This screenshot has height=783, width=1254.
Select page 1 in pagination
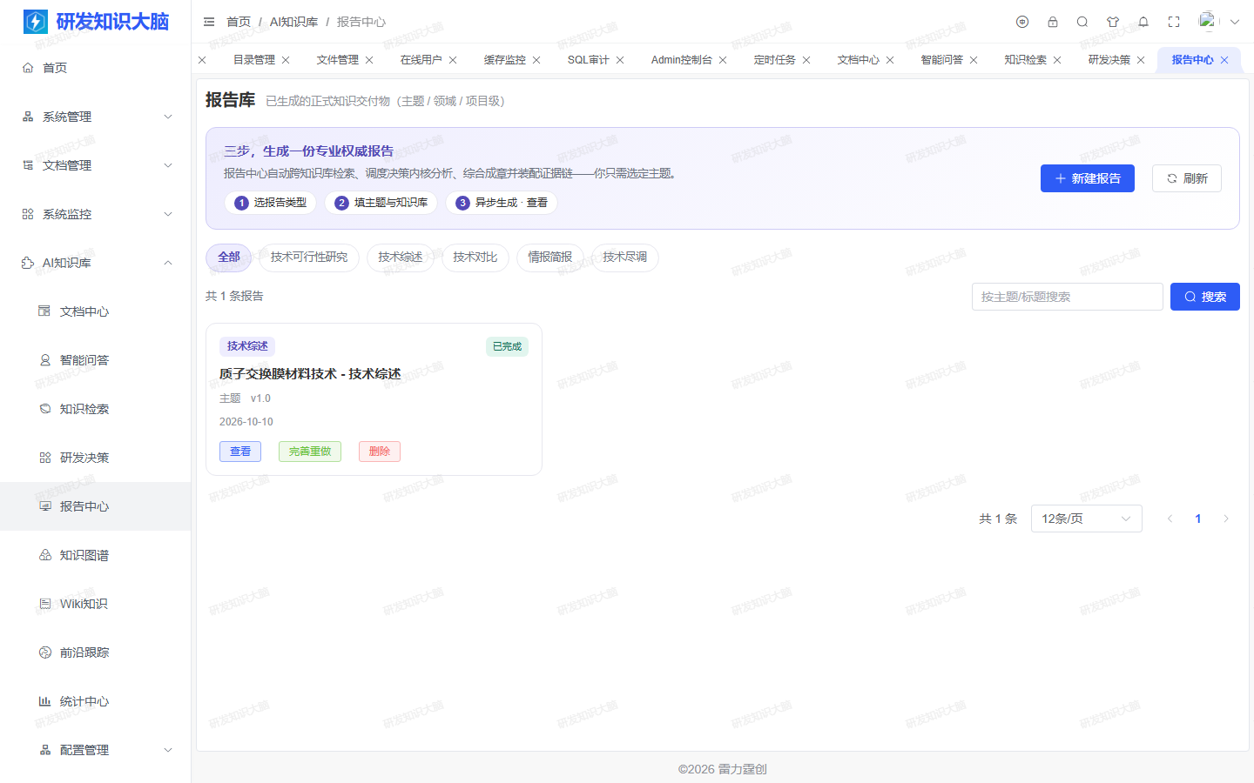1197,519
